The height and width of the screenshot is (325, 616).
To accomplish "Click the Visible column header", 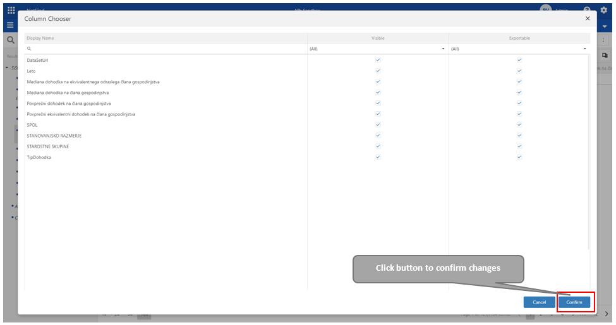I will coord(378,38).
